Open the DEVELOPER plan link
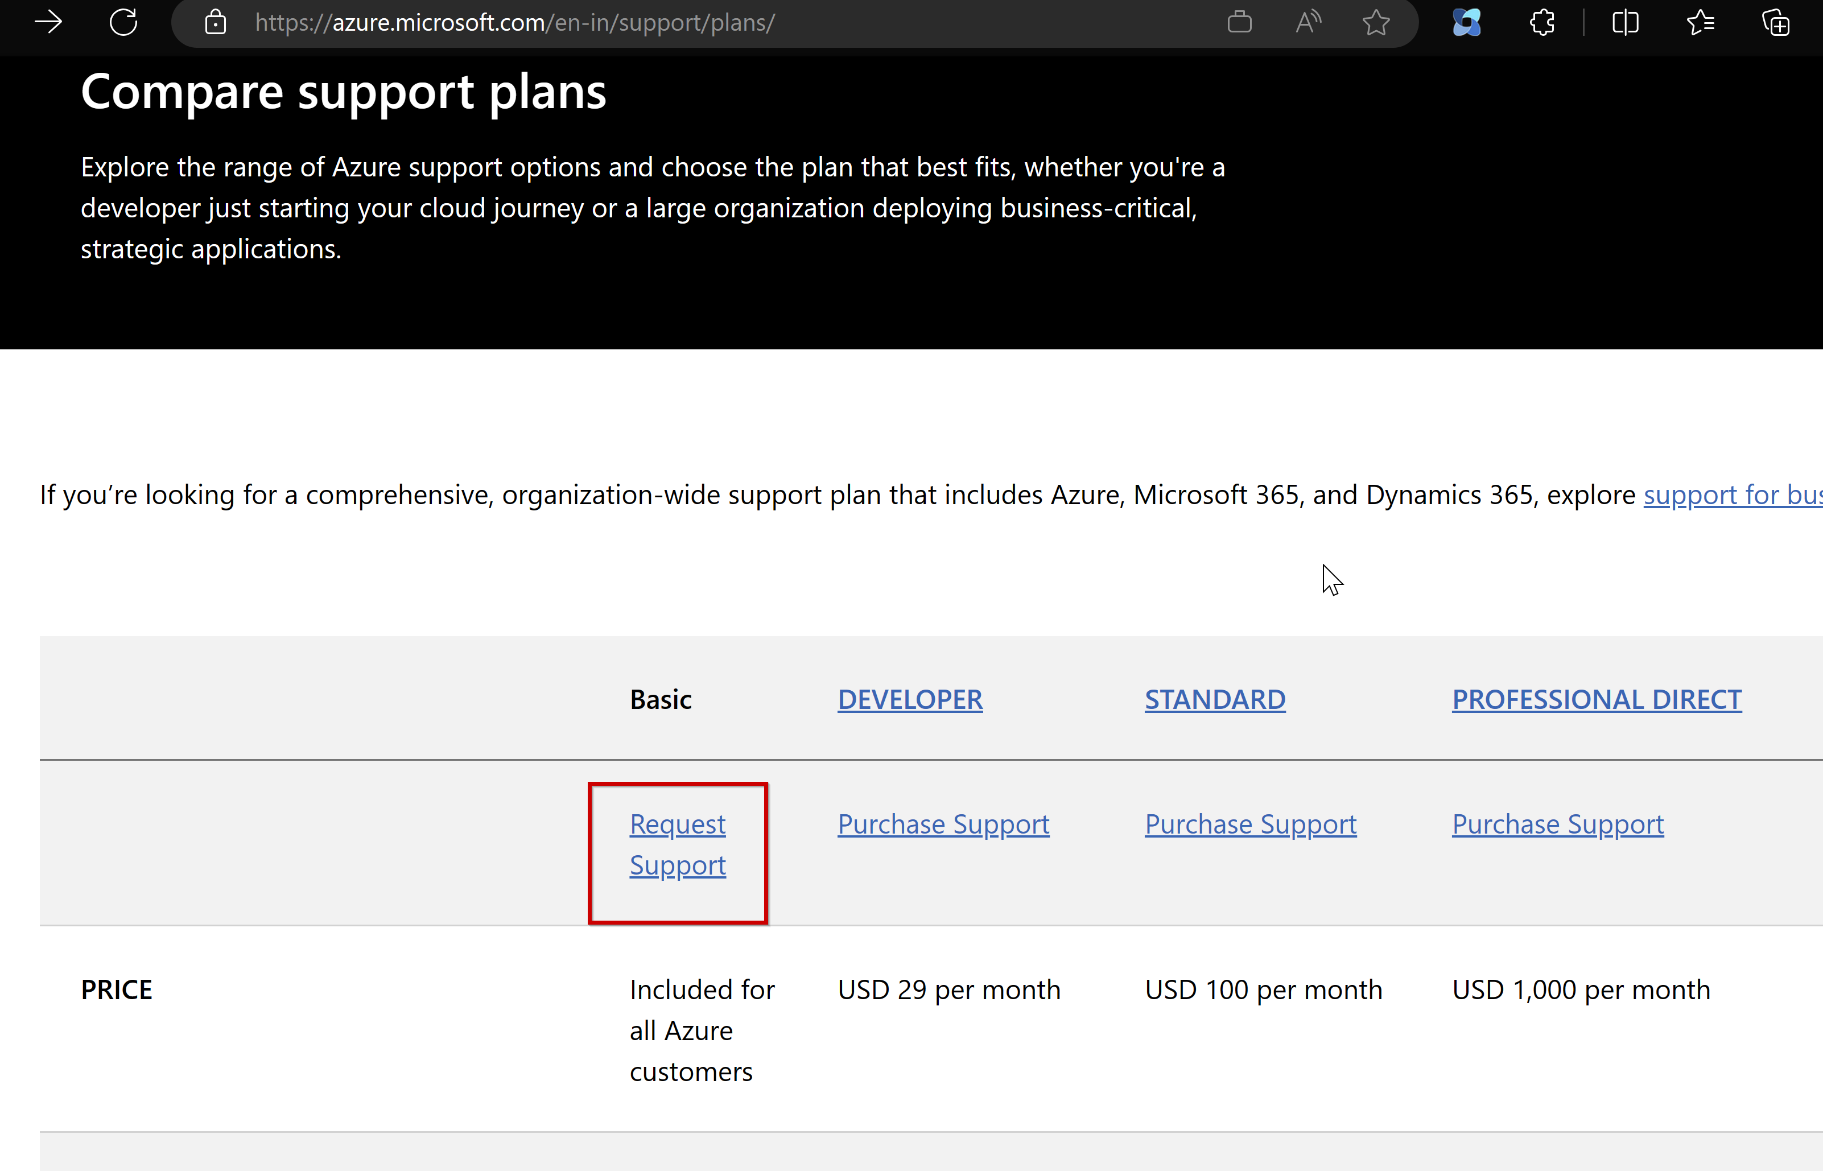The height and width of the screenshot is (1171, 1823). [910, 699]
